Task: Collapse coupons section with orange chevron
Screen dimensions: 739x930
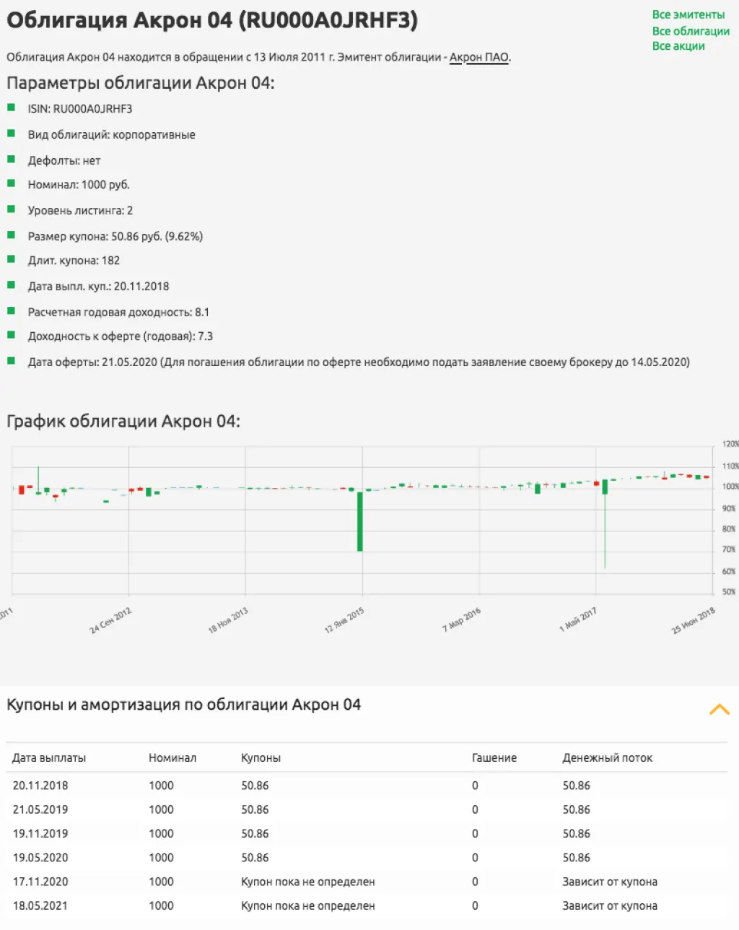Action: [719, 709]
